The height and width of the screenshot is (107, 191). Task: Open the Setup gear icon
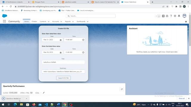coord(175,16)
